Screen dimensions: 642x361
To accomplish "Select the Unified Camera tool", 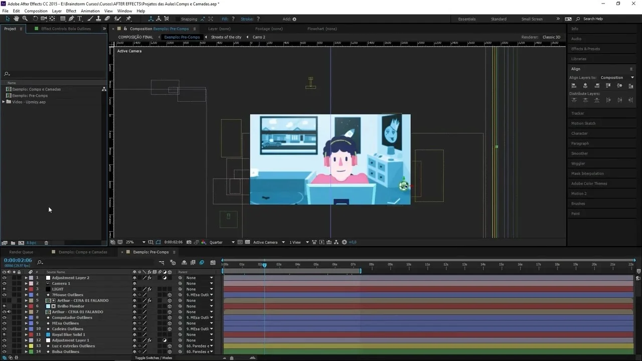I will 44,19.
